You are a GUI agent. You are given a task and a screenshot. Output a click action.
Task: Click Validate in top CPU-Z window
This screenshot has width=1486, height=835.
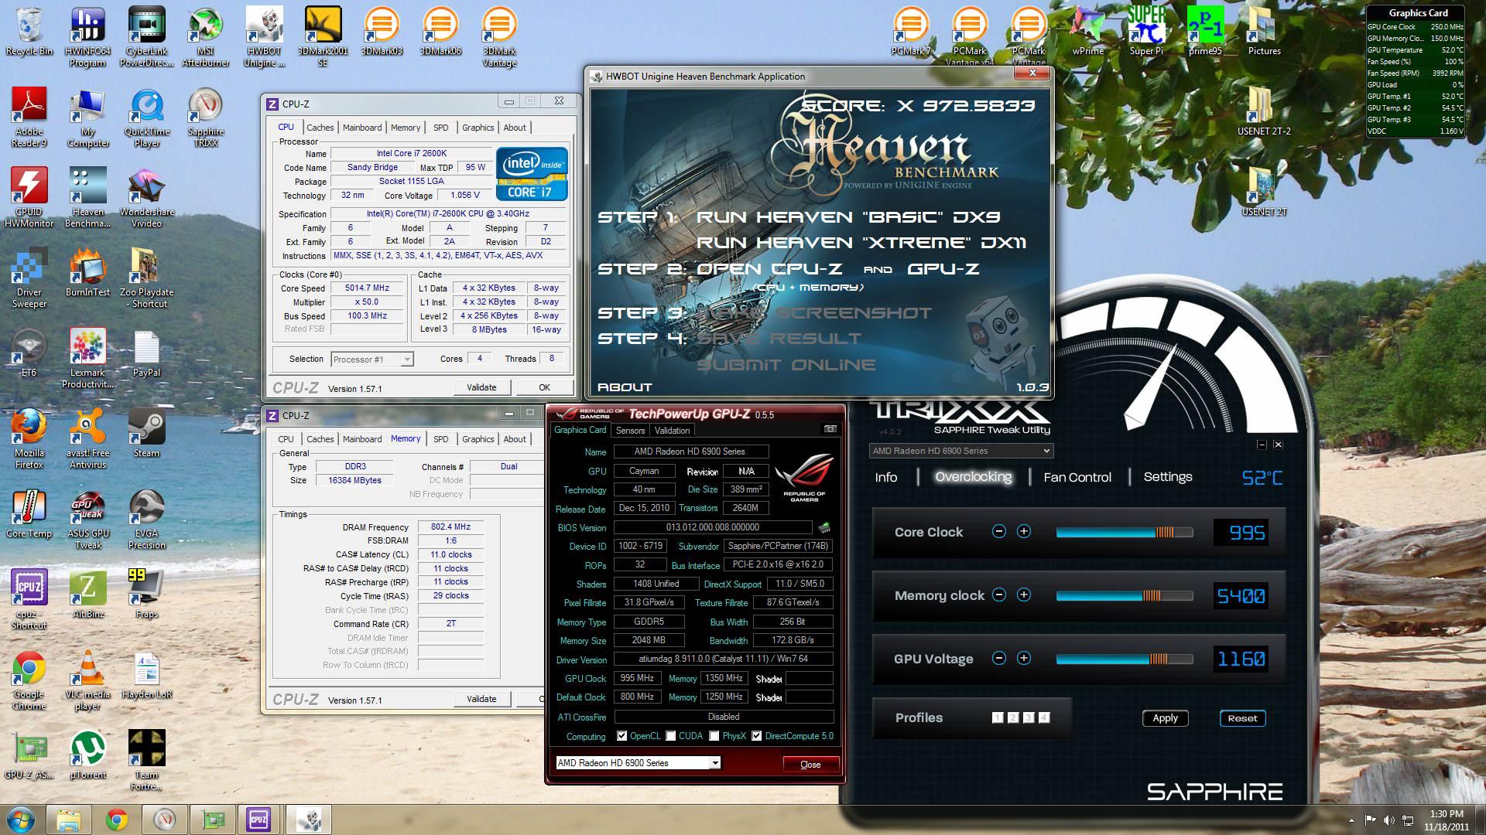coord(481,387)
